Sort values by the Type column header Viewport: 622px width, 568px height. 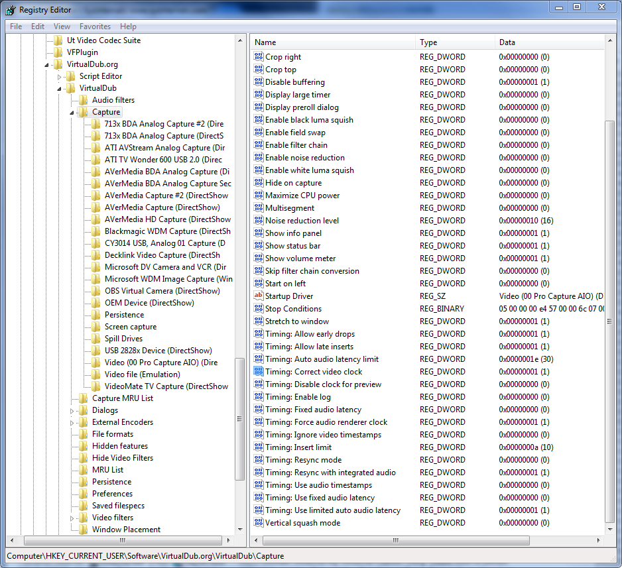456,42
